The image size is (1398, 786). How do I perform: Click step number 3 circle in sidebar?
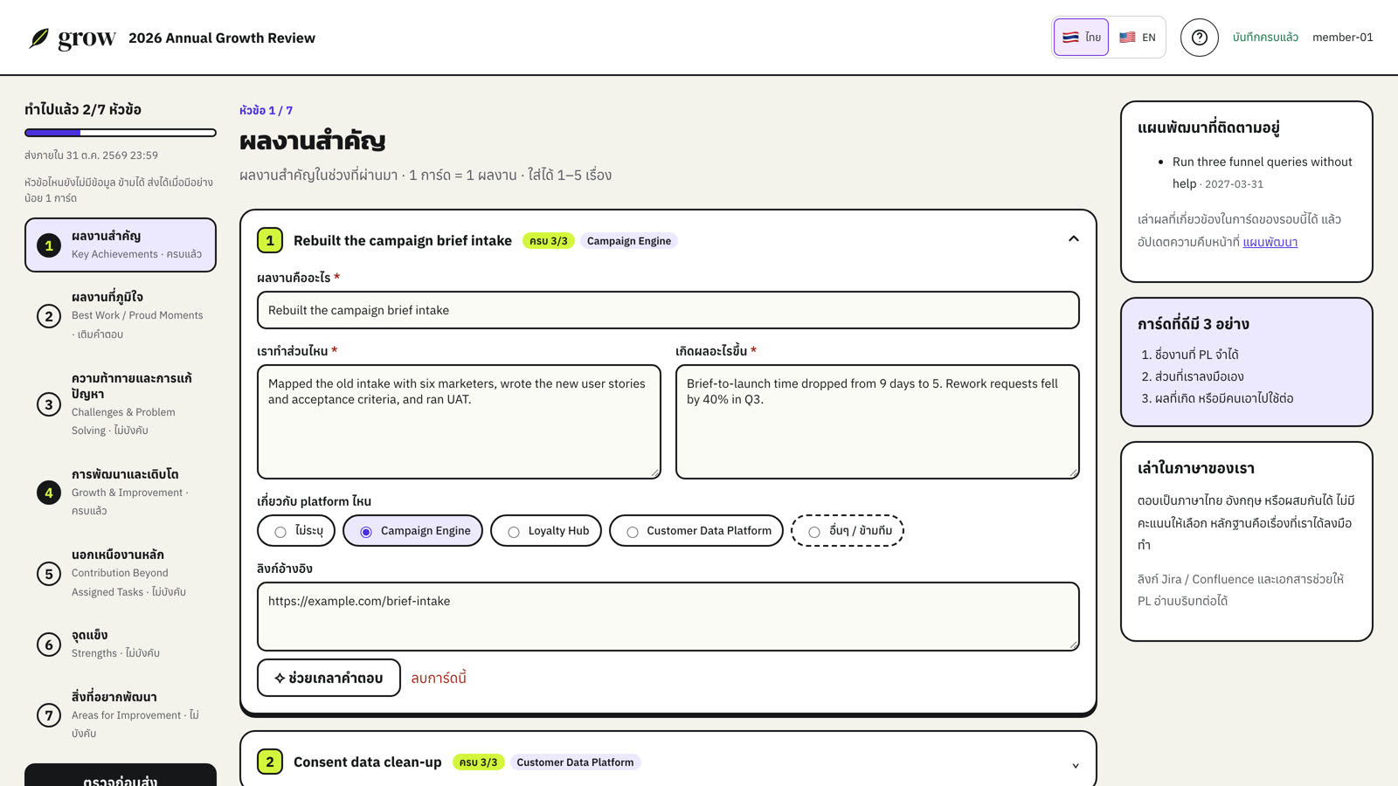49,404
